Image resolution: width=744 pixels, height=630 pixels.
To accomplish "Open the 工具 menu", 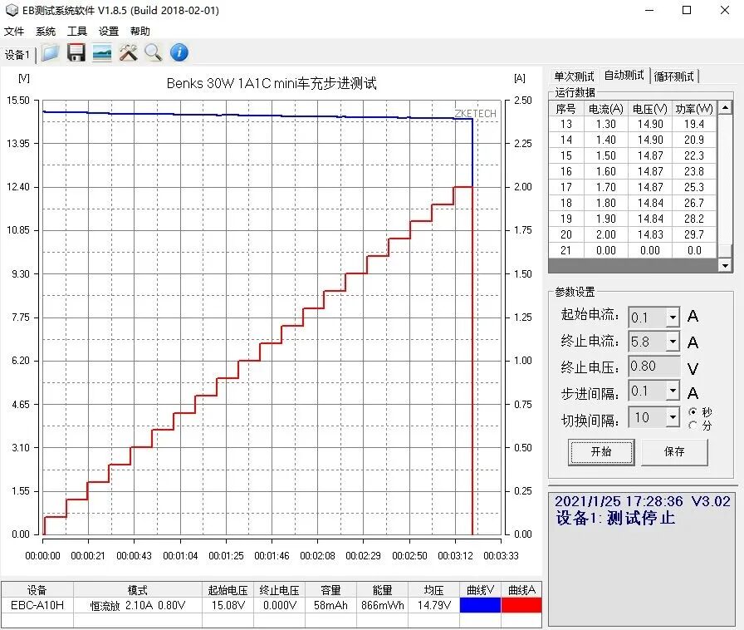I will (77, 32).
